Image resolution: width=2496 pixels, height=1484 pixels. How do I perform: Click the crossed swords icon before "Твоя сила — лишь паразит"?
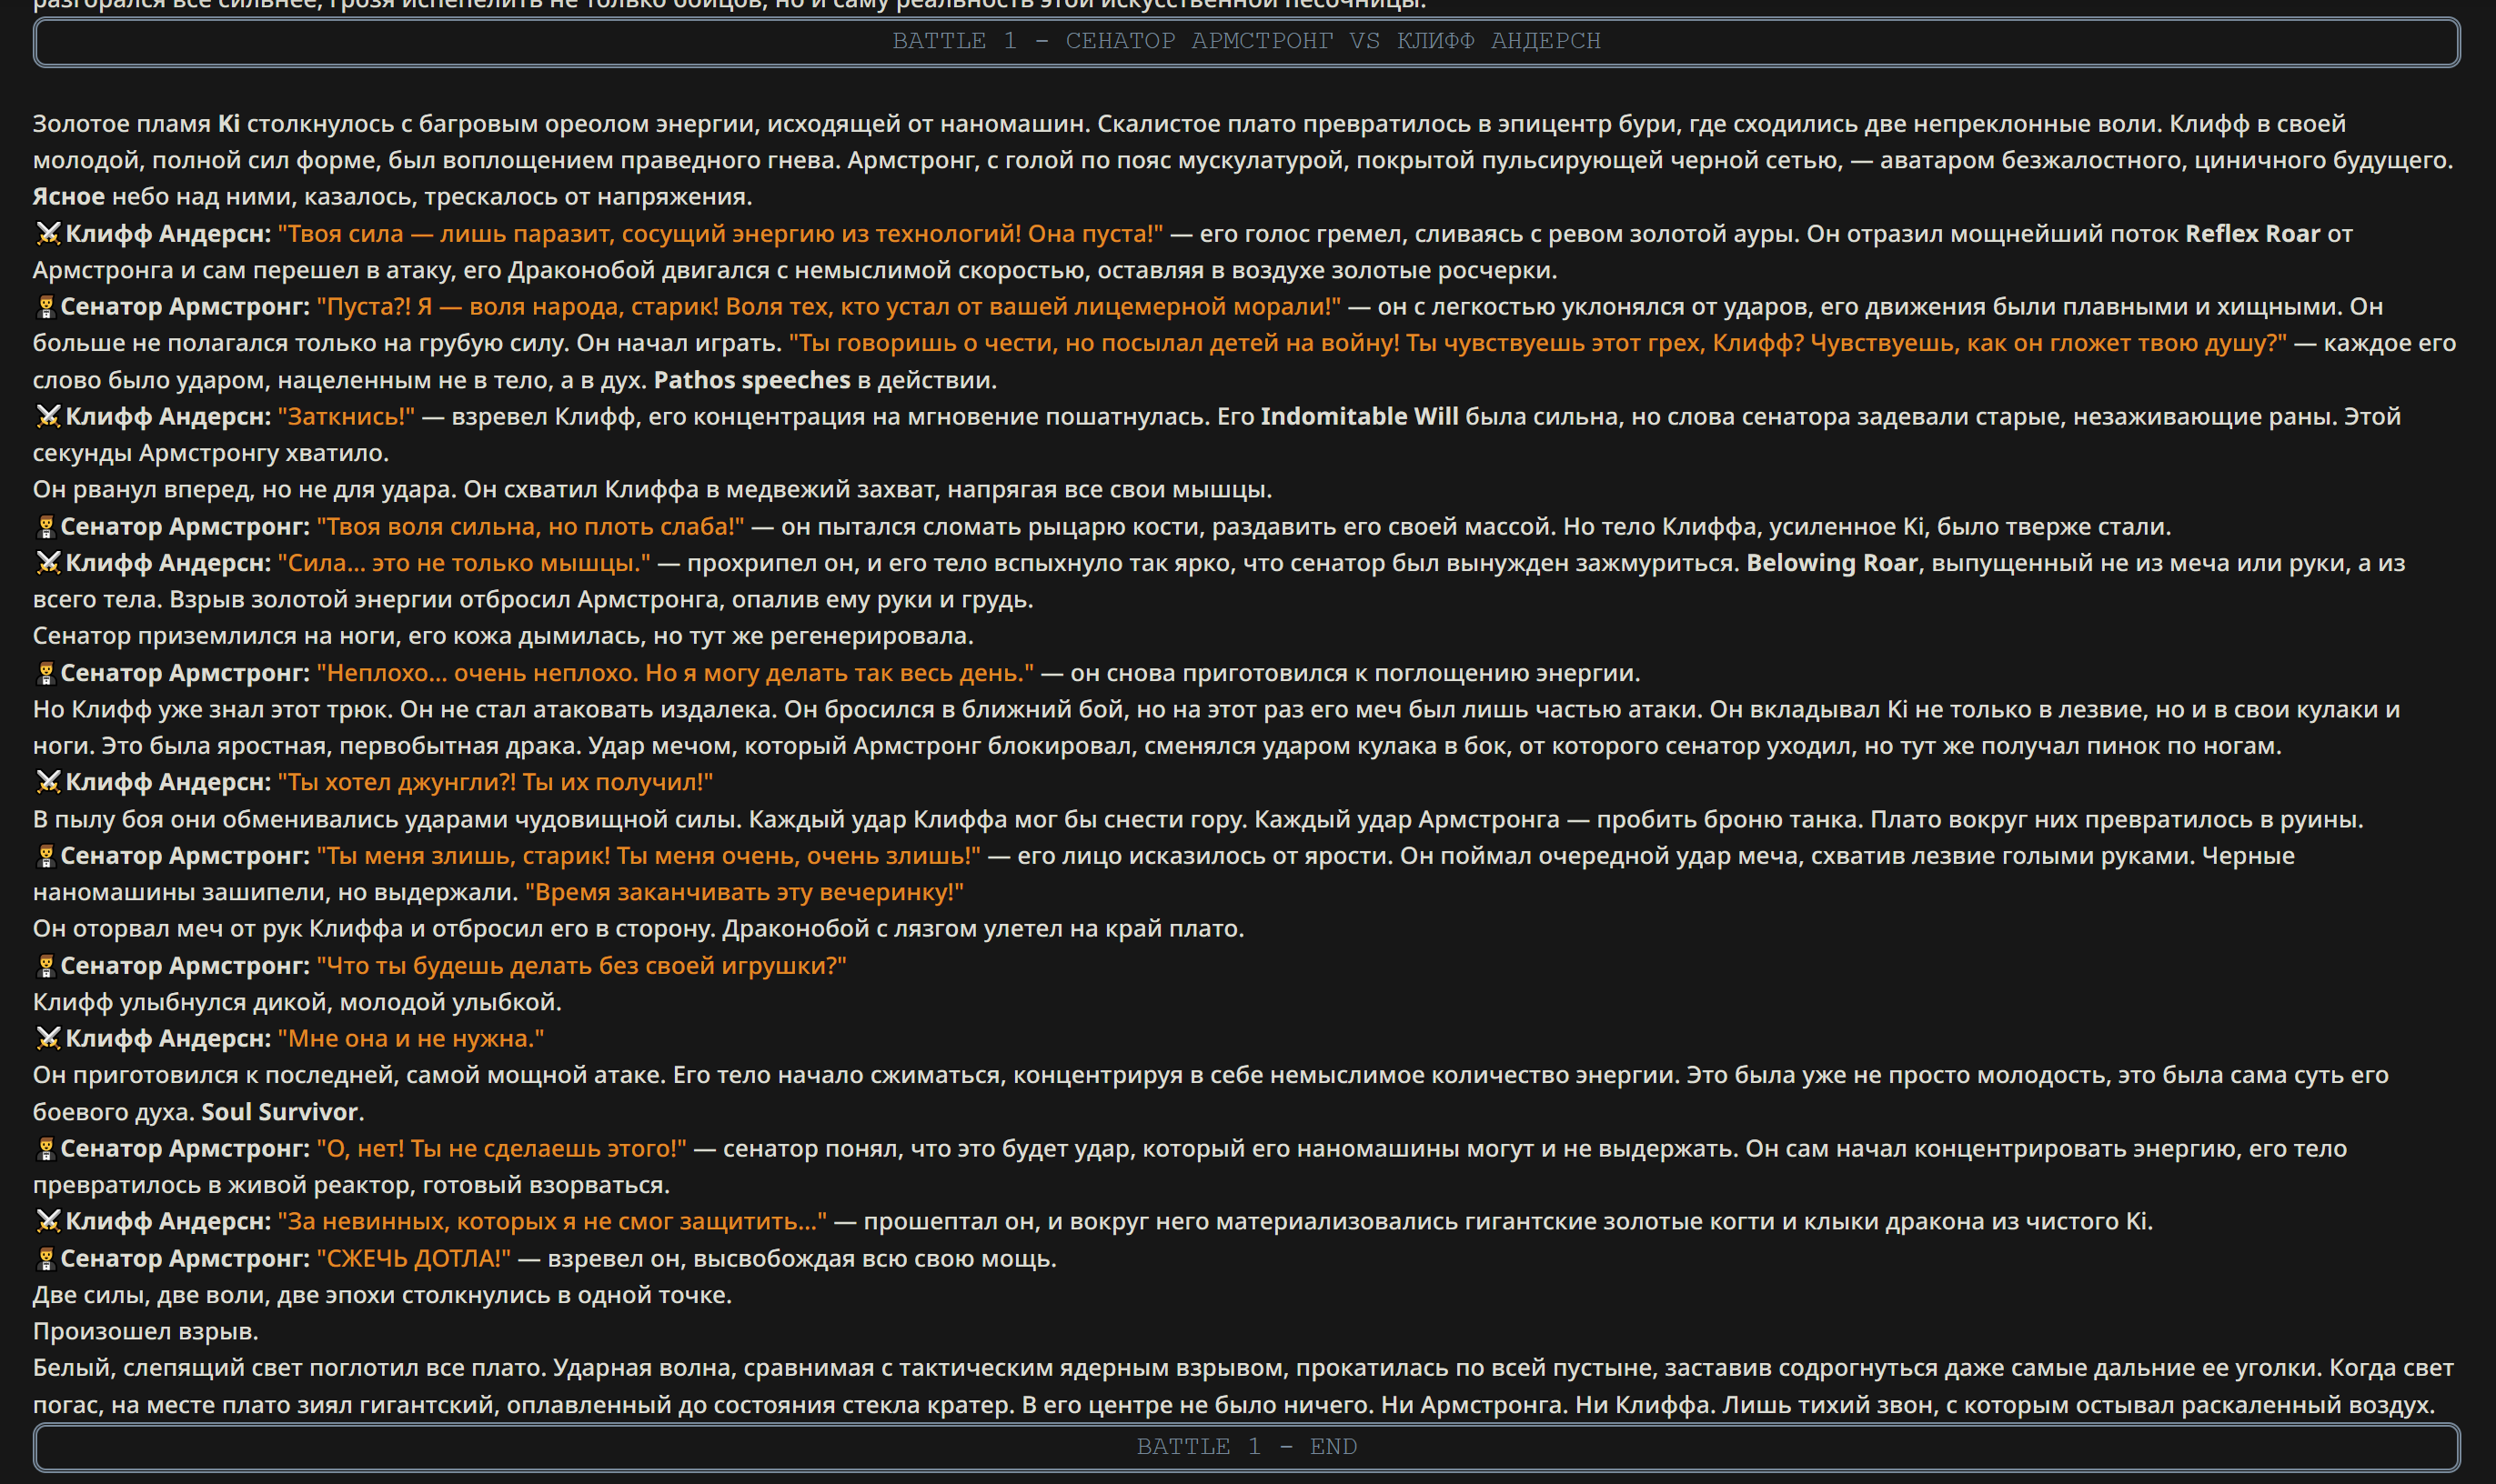[x=48, y=234]
